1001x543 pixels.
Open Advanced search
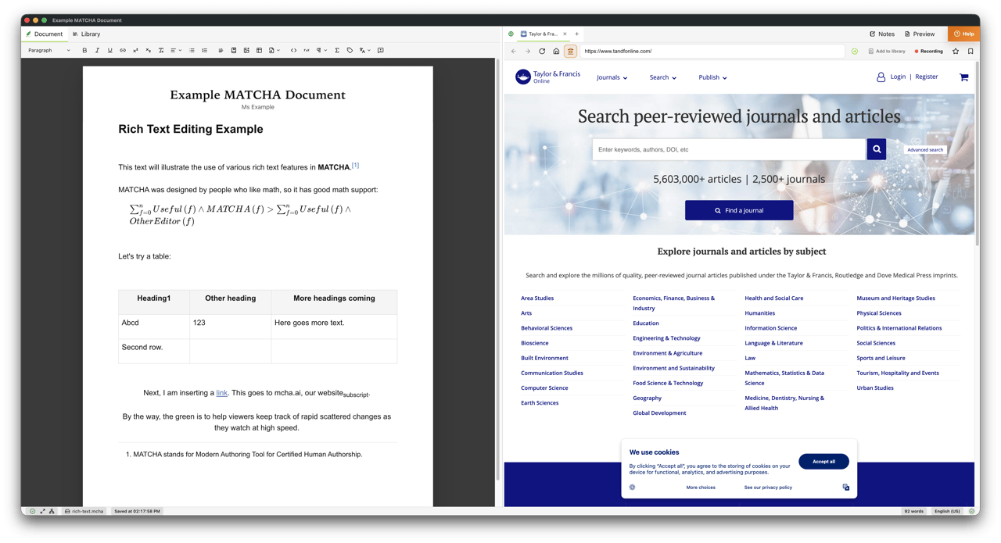point(925,149)
